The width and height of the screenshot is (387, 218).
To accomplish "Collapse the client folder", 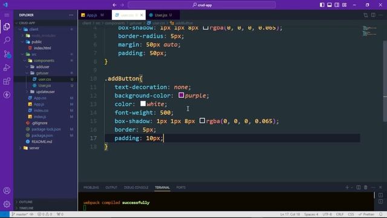I will [45, 29].
